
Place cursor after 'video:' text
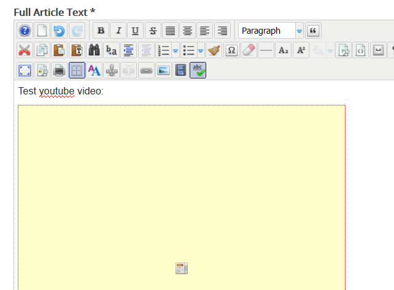pyautogui.click(x=104, y=91)
